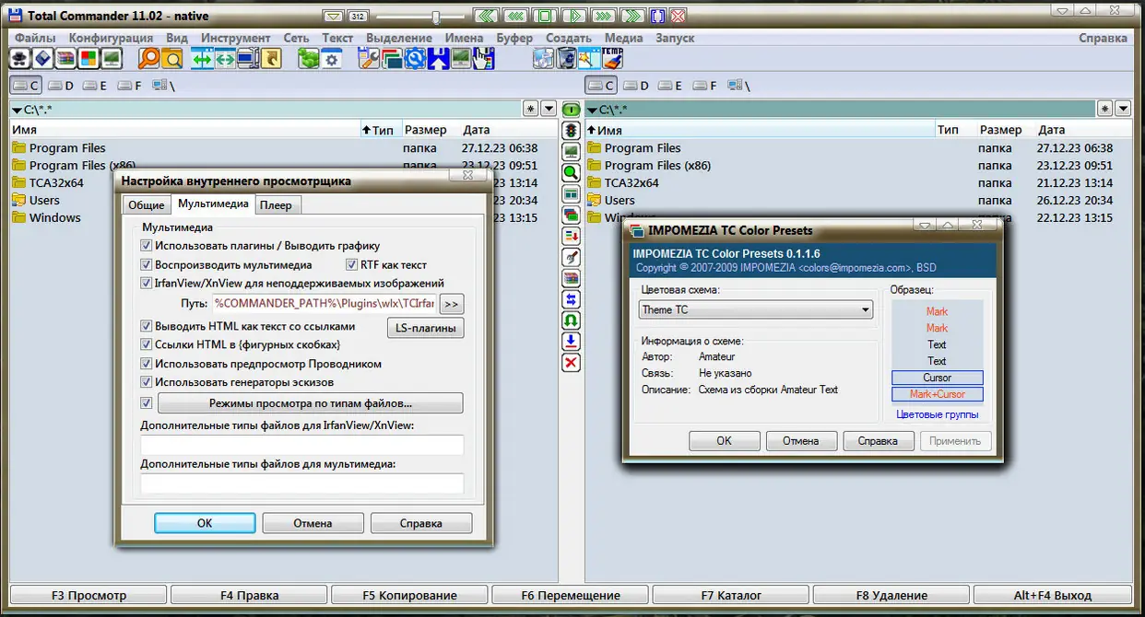
Task: Open the 'Цветовые группы' link
Action: (938, 414)
